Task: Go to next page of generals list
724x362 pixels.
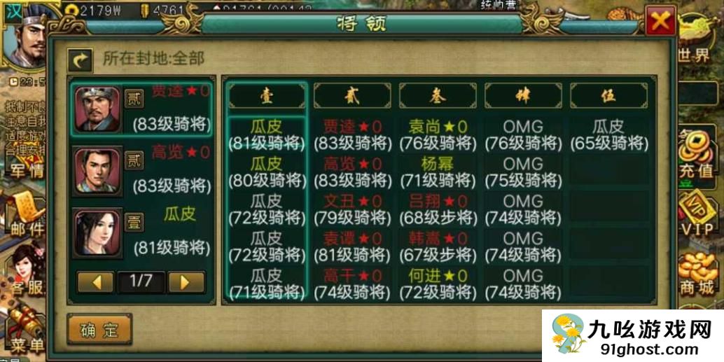Action: click(x=186, y=282)
